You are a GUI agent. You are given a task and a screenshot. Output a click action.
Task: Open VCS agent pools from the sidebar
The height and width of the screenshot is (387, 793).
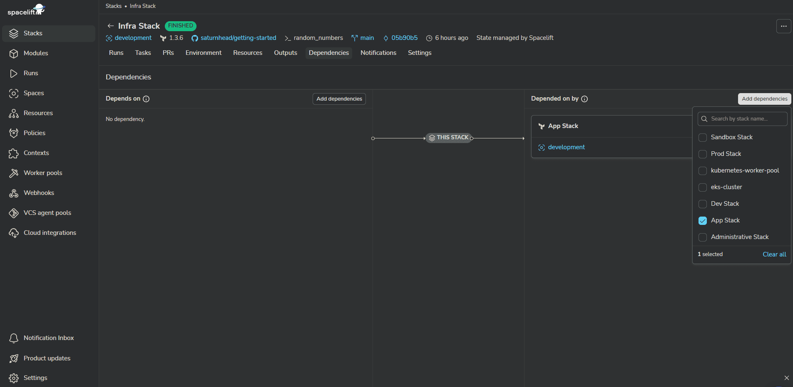click(x=14, y=213)
